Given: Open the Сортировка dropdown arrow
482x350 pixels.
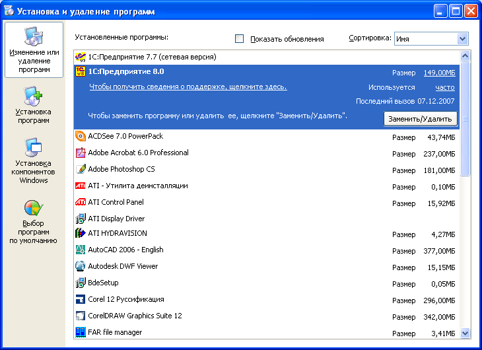Looking at the screenshot, I should pos(462,39).
